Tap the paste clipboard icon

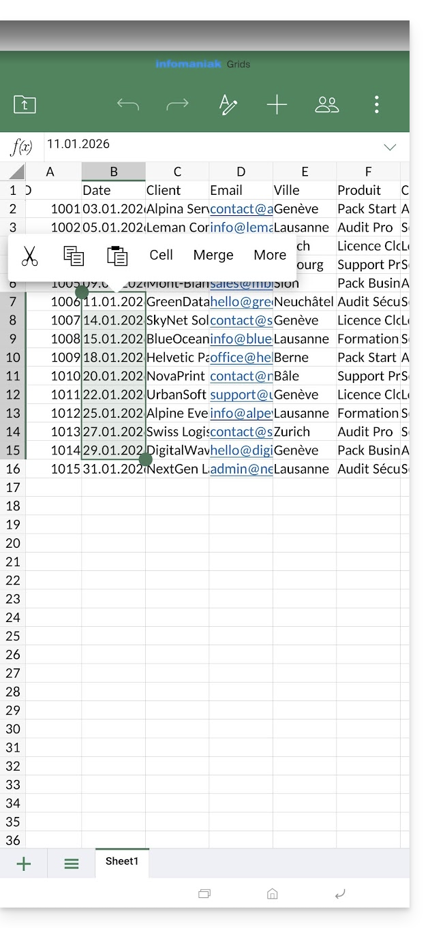tap(117, 256)
